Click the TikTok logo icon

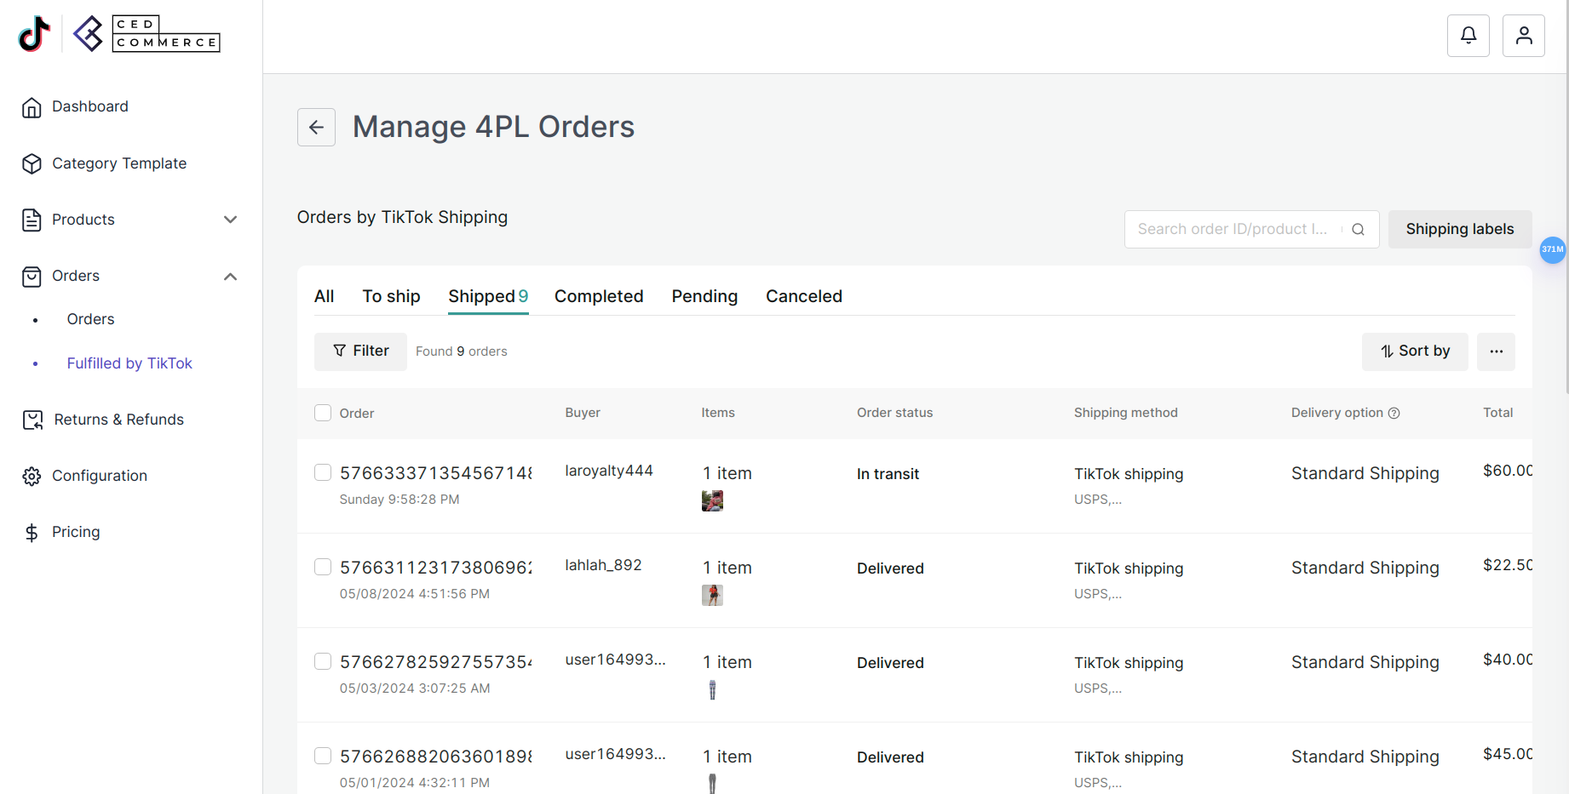coord(34,34)
